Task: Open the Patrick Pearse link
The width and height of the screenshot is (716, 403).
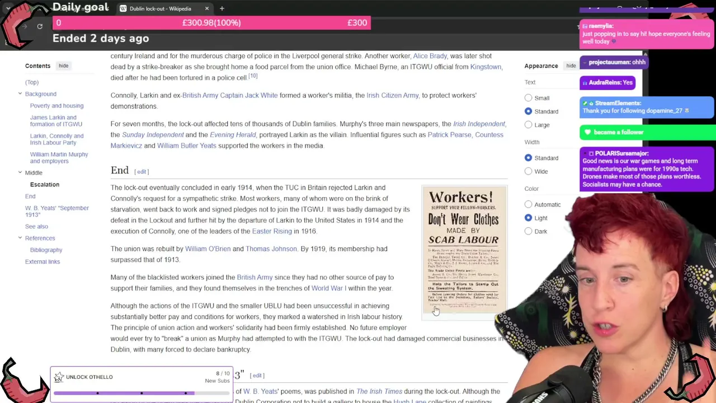Action: (x=449, y=135)
